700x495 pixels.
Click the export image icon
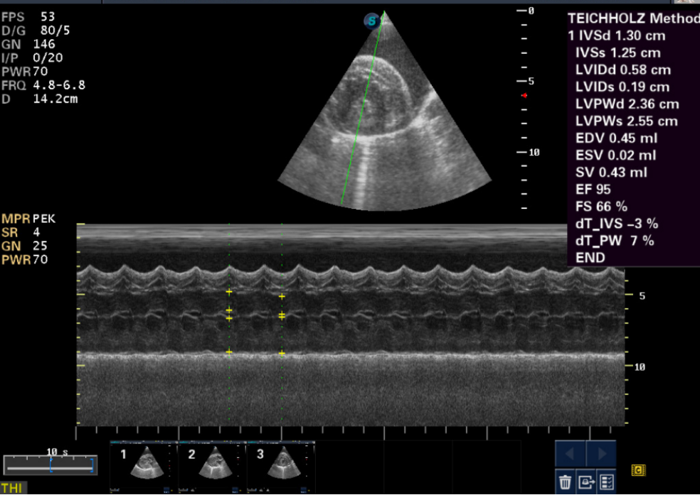click(585, 482)
